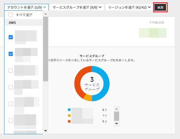Image resolution: width=180 pixels, height=139 pixels.
Task: Click the orange legend swatch beside 5 各
Action: pyautogui.click(x=69, y=121)
